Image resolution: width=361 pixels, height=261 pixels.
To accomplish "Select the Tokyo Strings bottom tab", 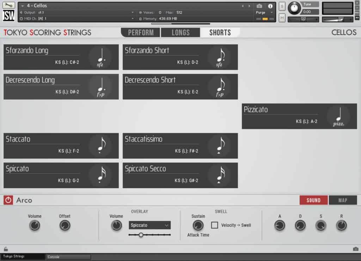I will click(x=23, y=256).
